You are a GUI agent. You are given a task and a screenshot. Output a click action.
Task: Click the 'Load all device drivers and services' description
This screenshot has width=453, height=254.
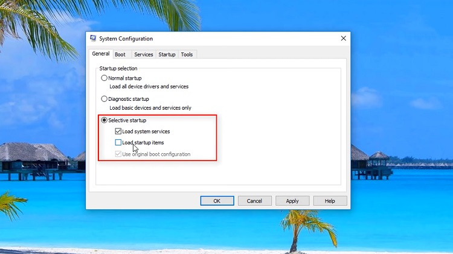[x=149, y=87]
